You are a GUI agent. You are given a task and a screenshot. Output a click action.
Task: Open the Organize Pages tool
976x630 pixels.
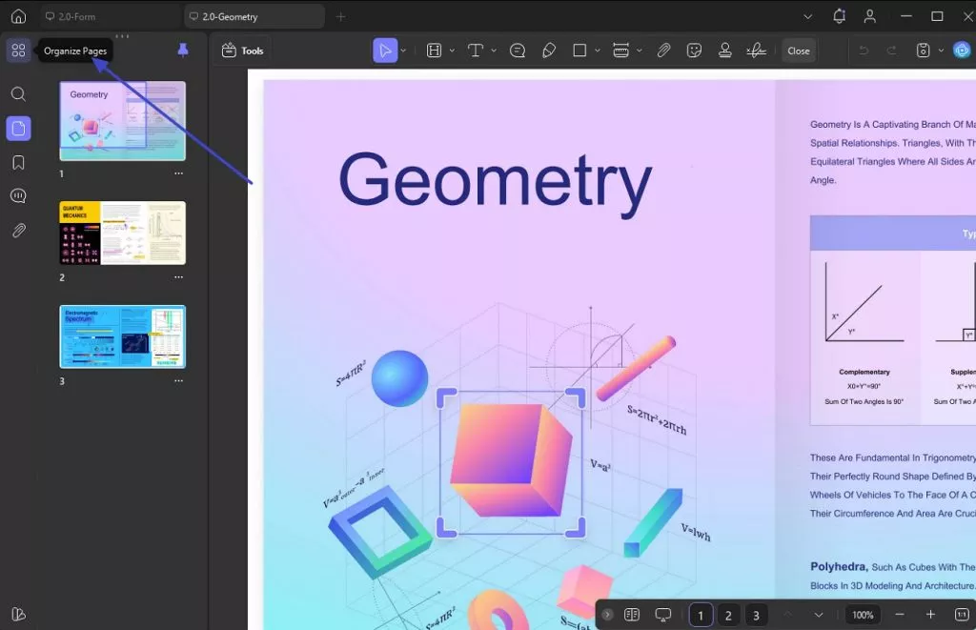click(x=18, y=51)
